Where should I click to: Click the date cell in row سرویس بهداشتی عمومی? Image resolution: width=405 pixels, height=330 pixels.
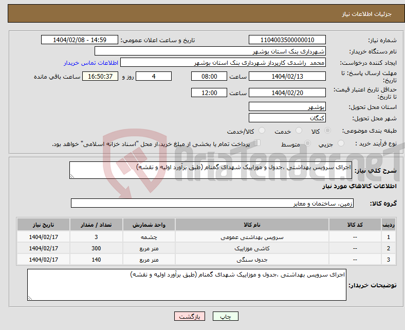(43, 237)
